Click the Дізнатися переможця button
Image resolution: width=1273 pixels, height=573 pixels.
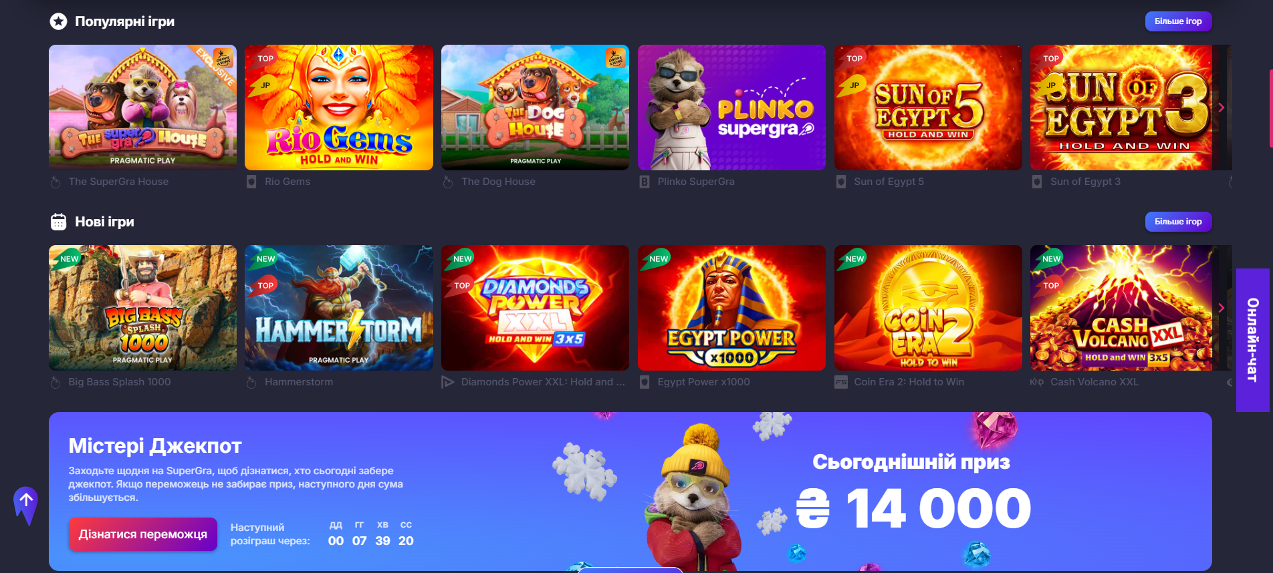[143, 534]
